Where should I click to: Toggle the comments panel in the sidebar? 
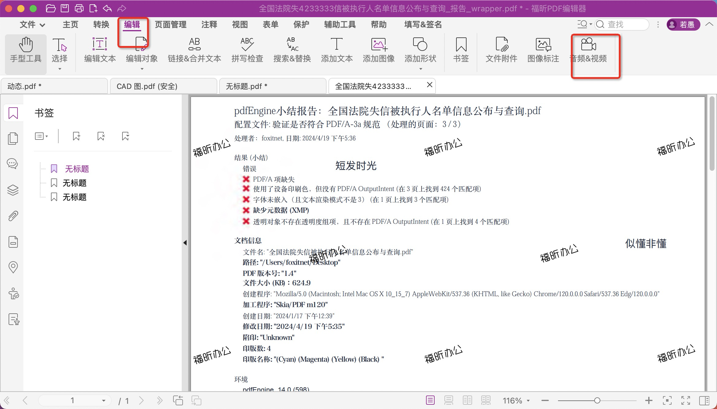point(13,164)
